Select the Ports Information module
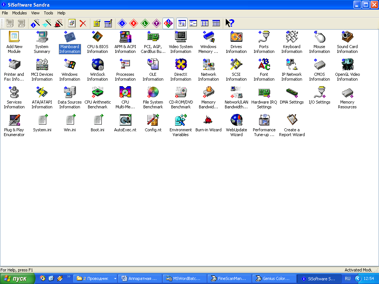Screen dimensions: 379x284 [264, 42]
